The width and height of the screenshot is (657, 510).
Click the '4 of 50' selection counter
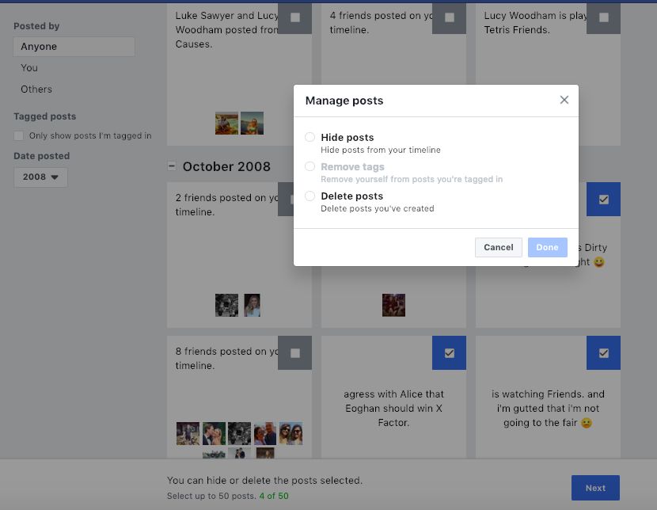pos(274,496)
